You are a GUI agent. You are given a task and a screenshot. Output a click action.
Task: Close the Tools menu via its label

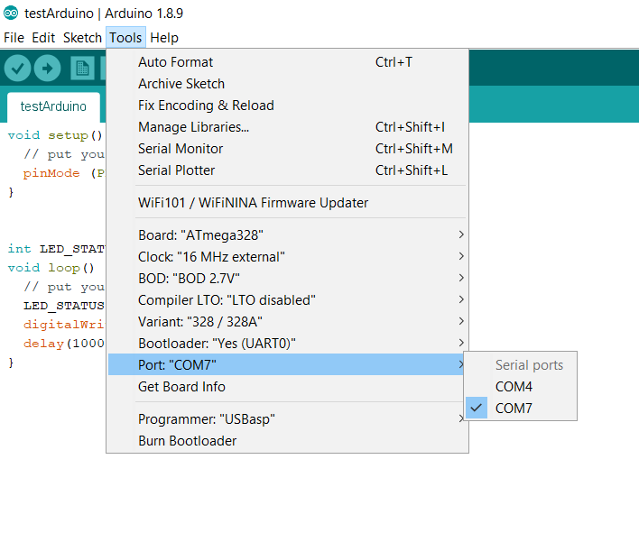coord(125,38)
